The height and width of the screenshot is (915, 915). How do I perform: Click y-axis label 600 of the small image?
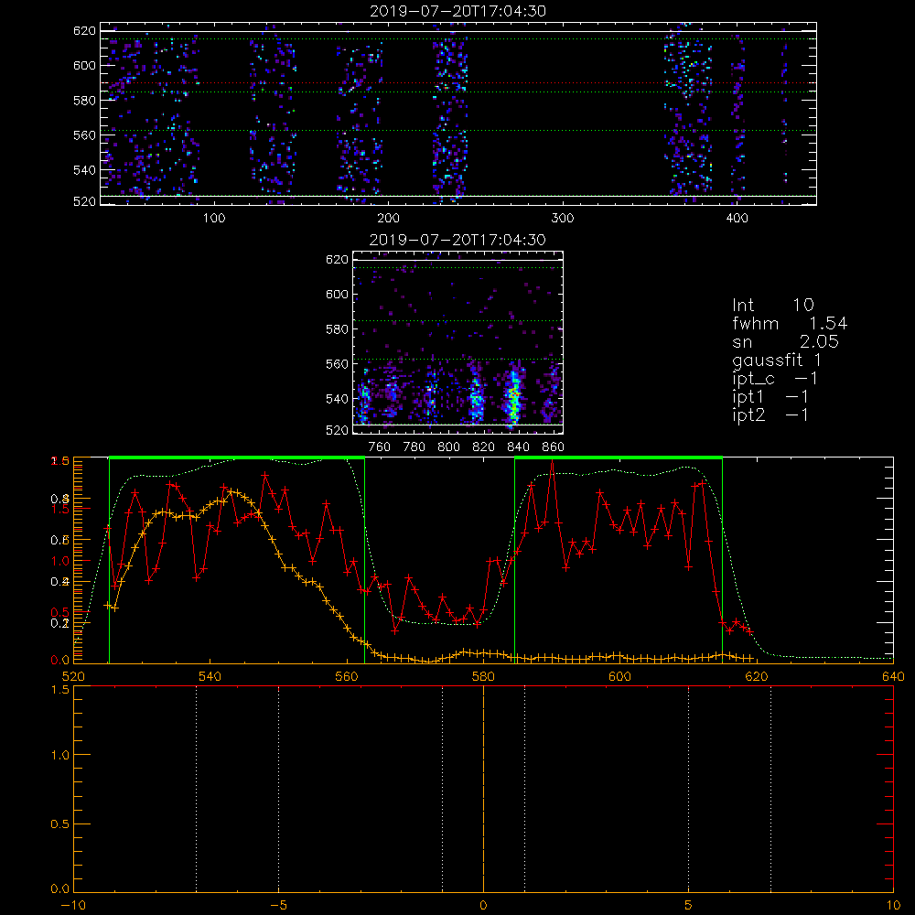337,294
